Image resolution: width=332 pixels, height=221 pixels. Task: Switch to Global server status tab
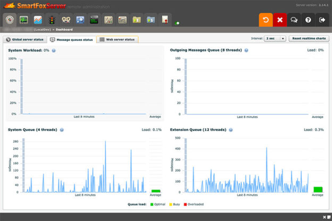click(x=25, y=39)
